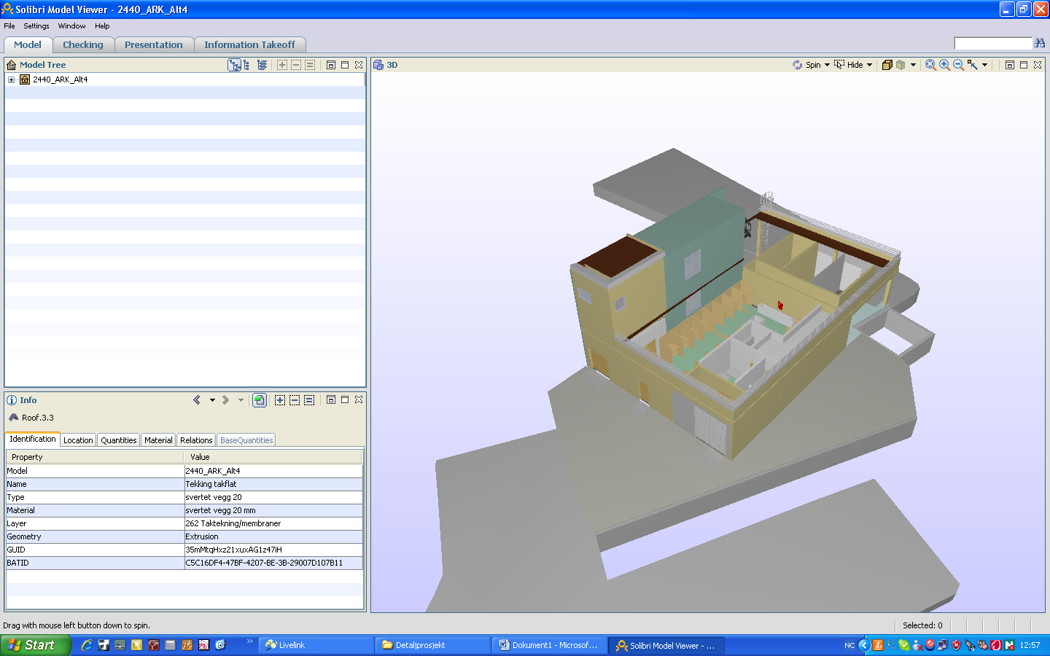The height and width of the screenshot is (656, 1050).
Task: Activate the Hide selection tool
Action: point(849,65)
